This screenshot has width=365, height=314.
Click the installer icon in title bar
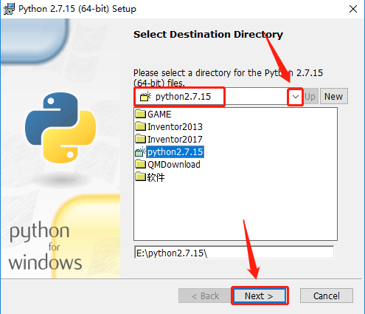point(9,9)
